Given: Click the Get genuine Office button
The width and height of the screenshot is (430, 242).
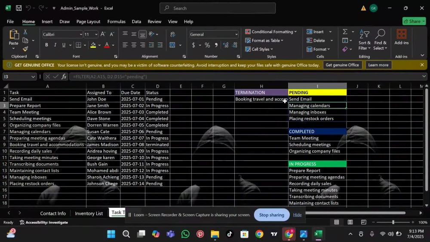Looking at the screenshot, I should click(x=342, y=65).
